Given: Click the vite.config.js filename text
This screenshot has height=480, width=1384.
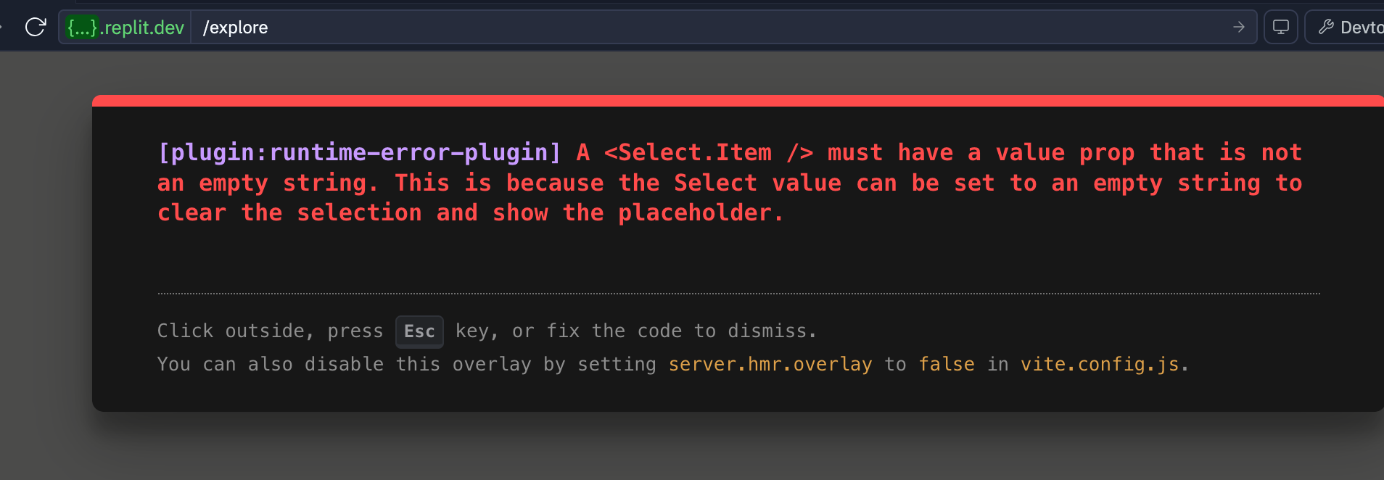Looking at the screenshot, I should click(x=1100, y=364).
